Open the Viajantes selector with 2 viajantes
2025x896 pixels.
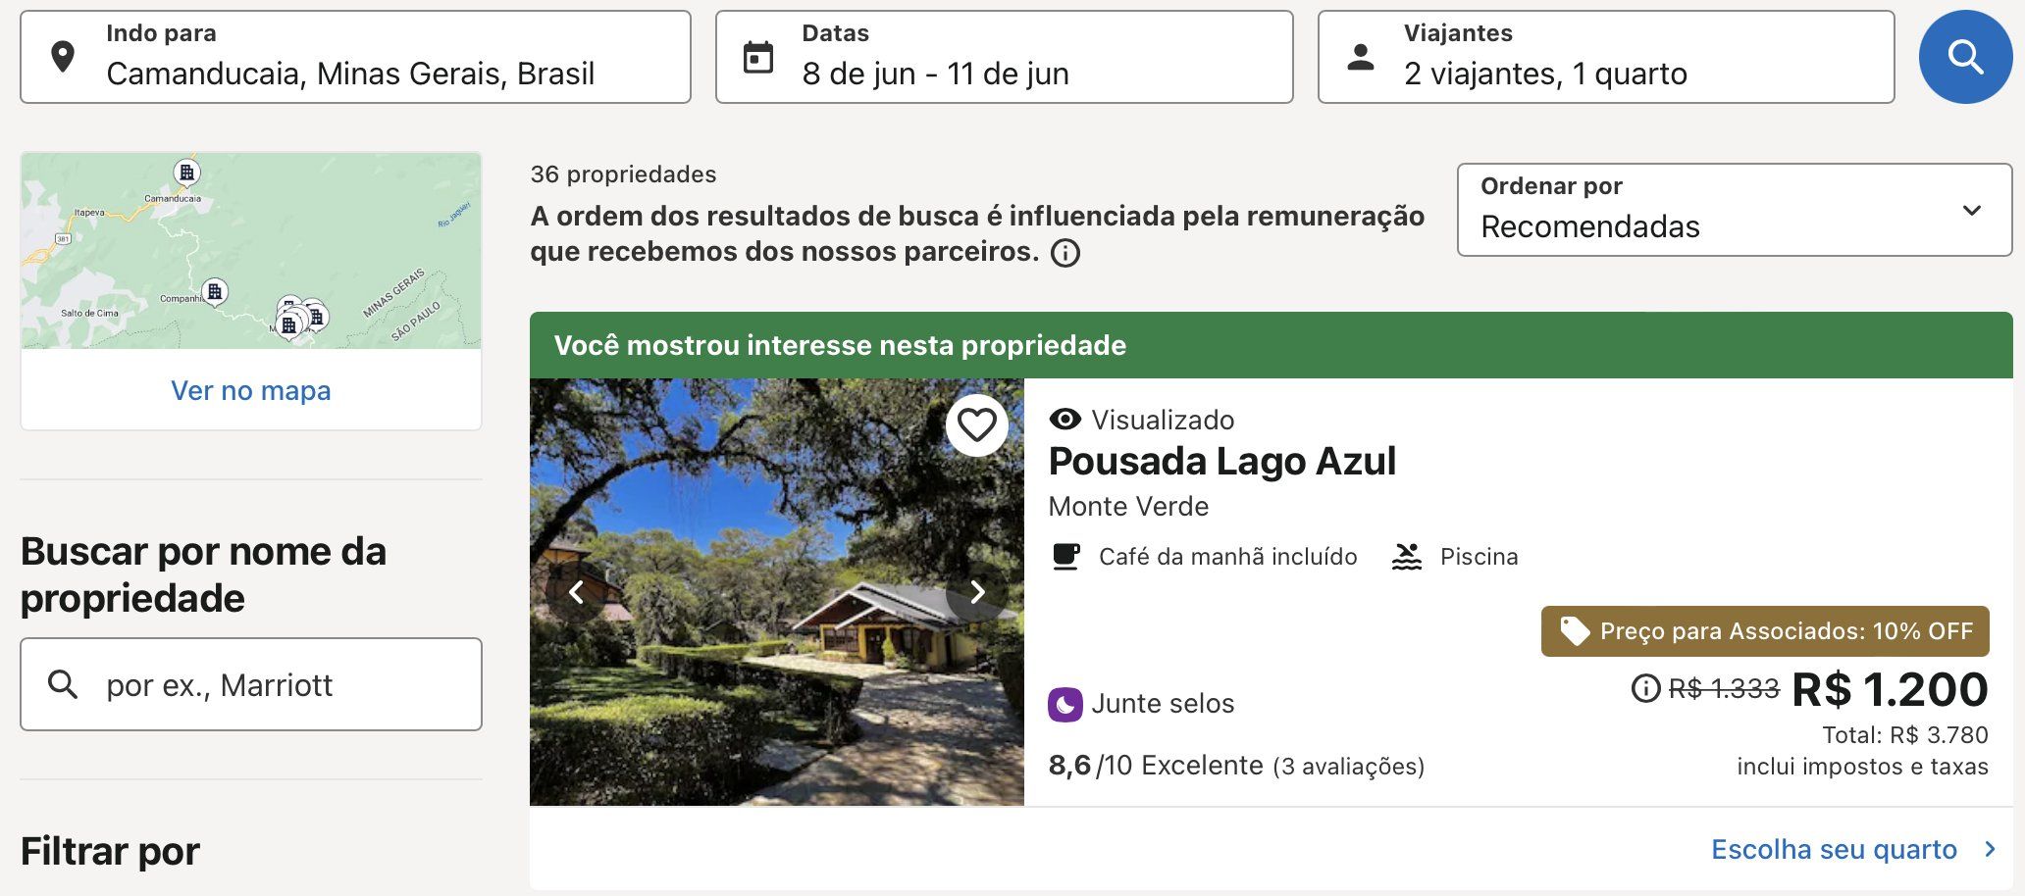coord(1606,57)
